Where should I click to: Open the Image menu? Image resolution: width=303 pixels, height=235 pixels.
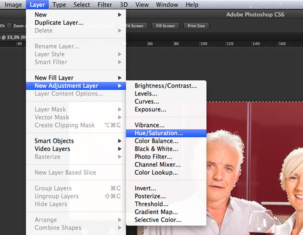tap(13, 5)
